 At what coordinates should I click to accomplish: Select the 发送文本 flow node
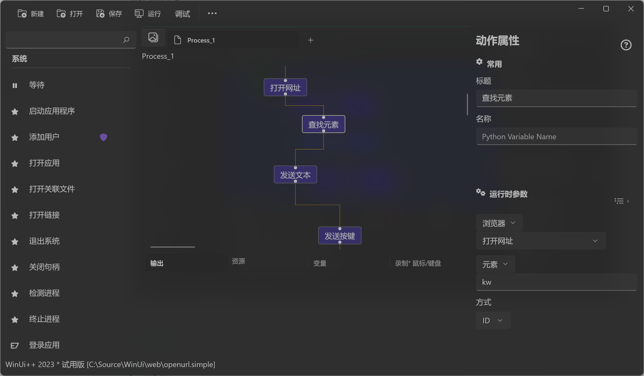tap(295, 175)
